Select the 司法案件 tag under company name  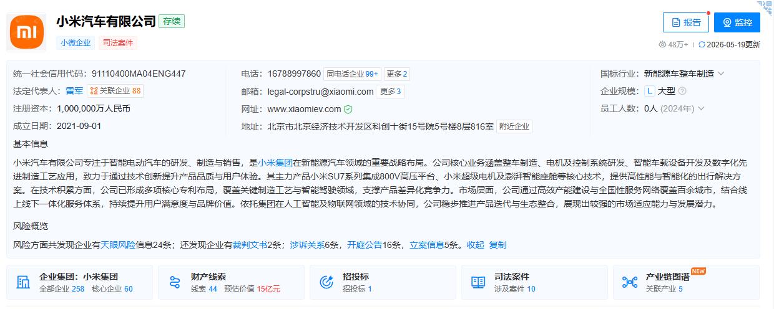(118, 43)
